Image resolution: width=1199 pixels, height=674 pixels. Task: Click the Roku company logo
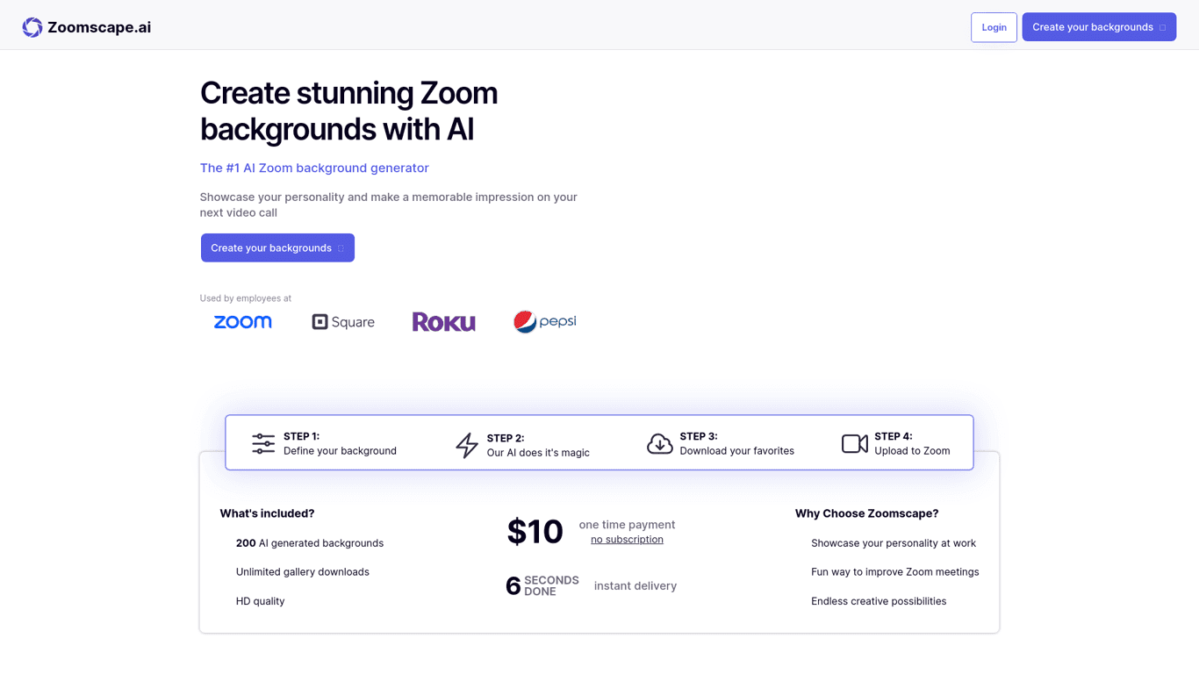tap(443, 321)
